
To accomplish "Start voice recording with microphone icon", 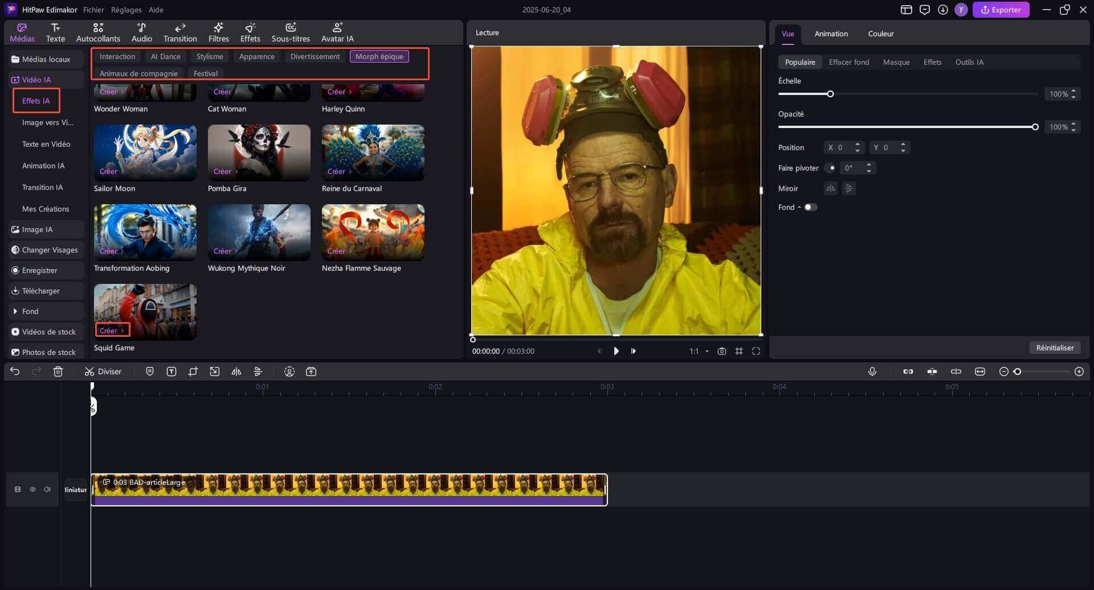I will (872, 372).
